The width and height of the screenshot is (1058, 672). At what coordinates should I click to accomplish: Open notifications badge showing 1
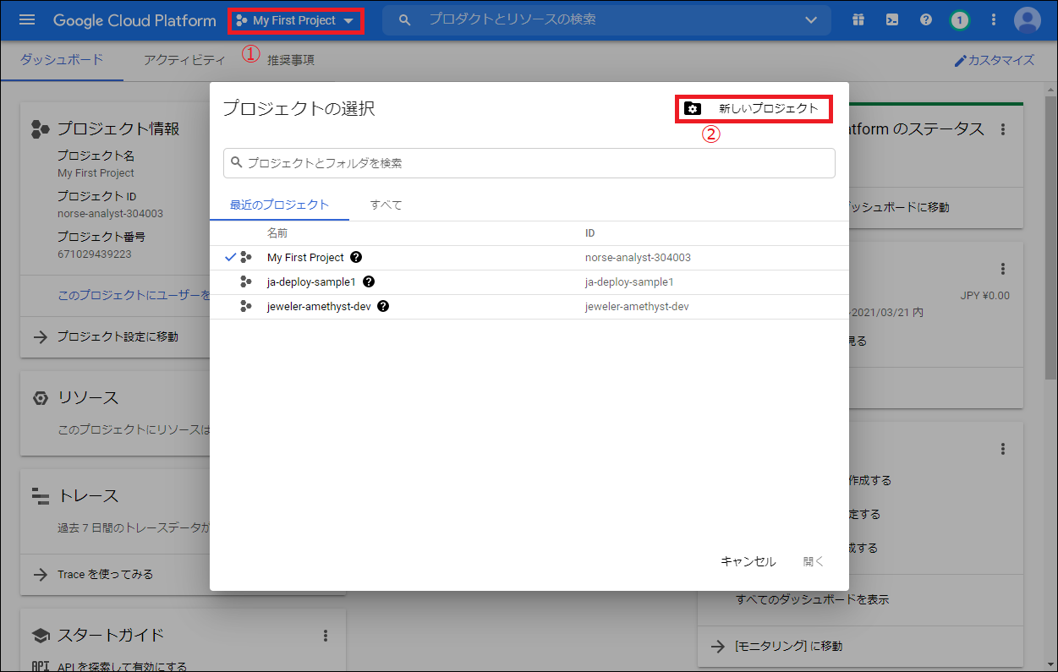click(x=959, y=19)
